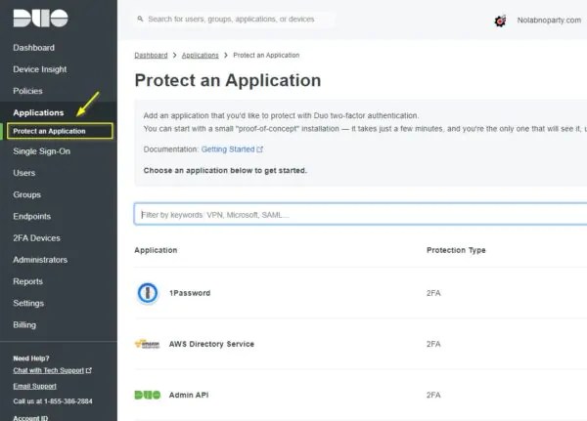Image resolution: width=587 pixels, height=421 pixels.
Task: Go to Policies in the sidebar
Action: coord(27,91)
